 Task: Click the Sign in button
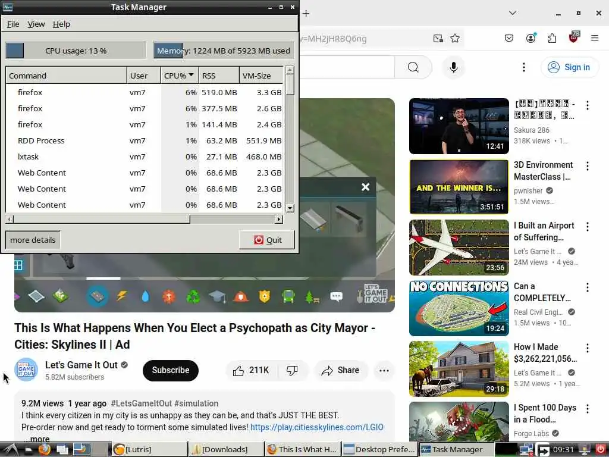569,67
